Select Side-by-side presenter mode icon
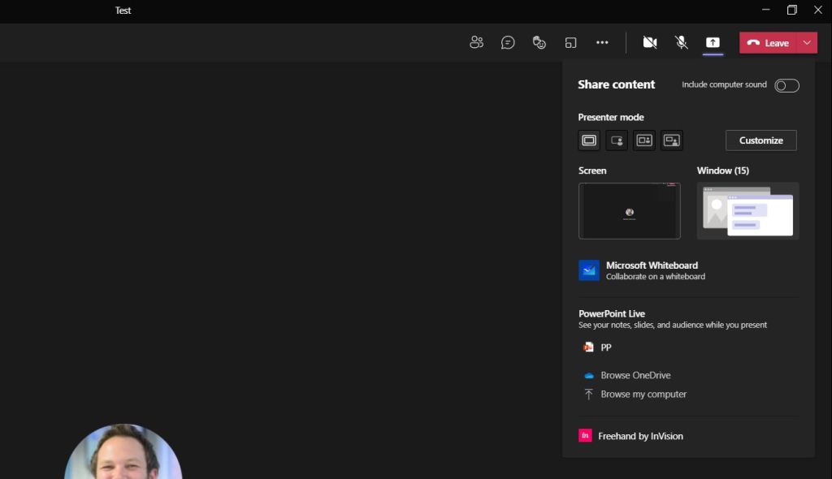Viewport: 832px width, 479px height. [644, 140]
